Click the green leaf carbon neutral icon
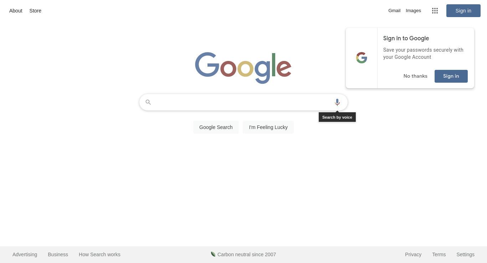The width and height of the screenshot is (487, 263). 213,254
